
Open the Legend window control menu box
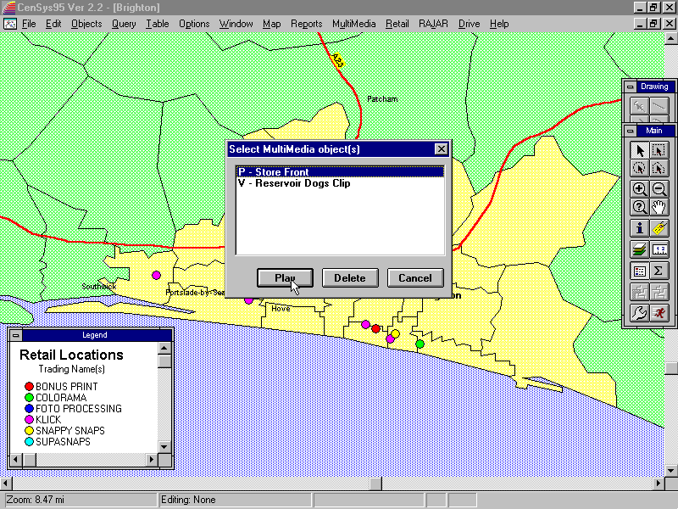coord(16,335)
